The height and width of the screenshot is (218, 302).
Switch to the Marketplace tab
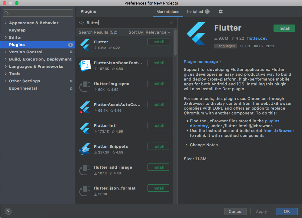click(168, 12)
